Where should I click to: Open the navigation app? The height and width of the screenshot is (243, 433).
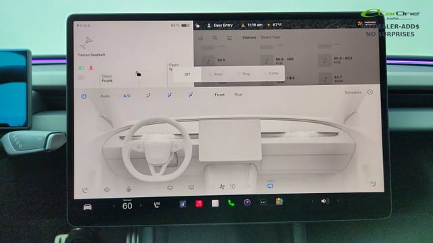(x=183, y=204)
